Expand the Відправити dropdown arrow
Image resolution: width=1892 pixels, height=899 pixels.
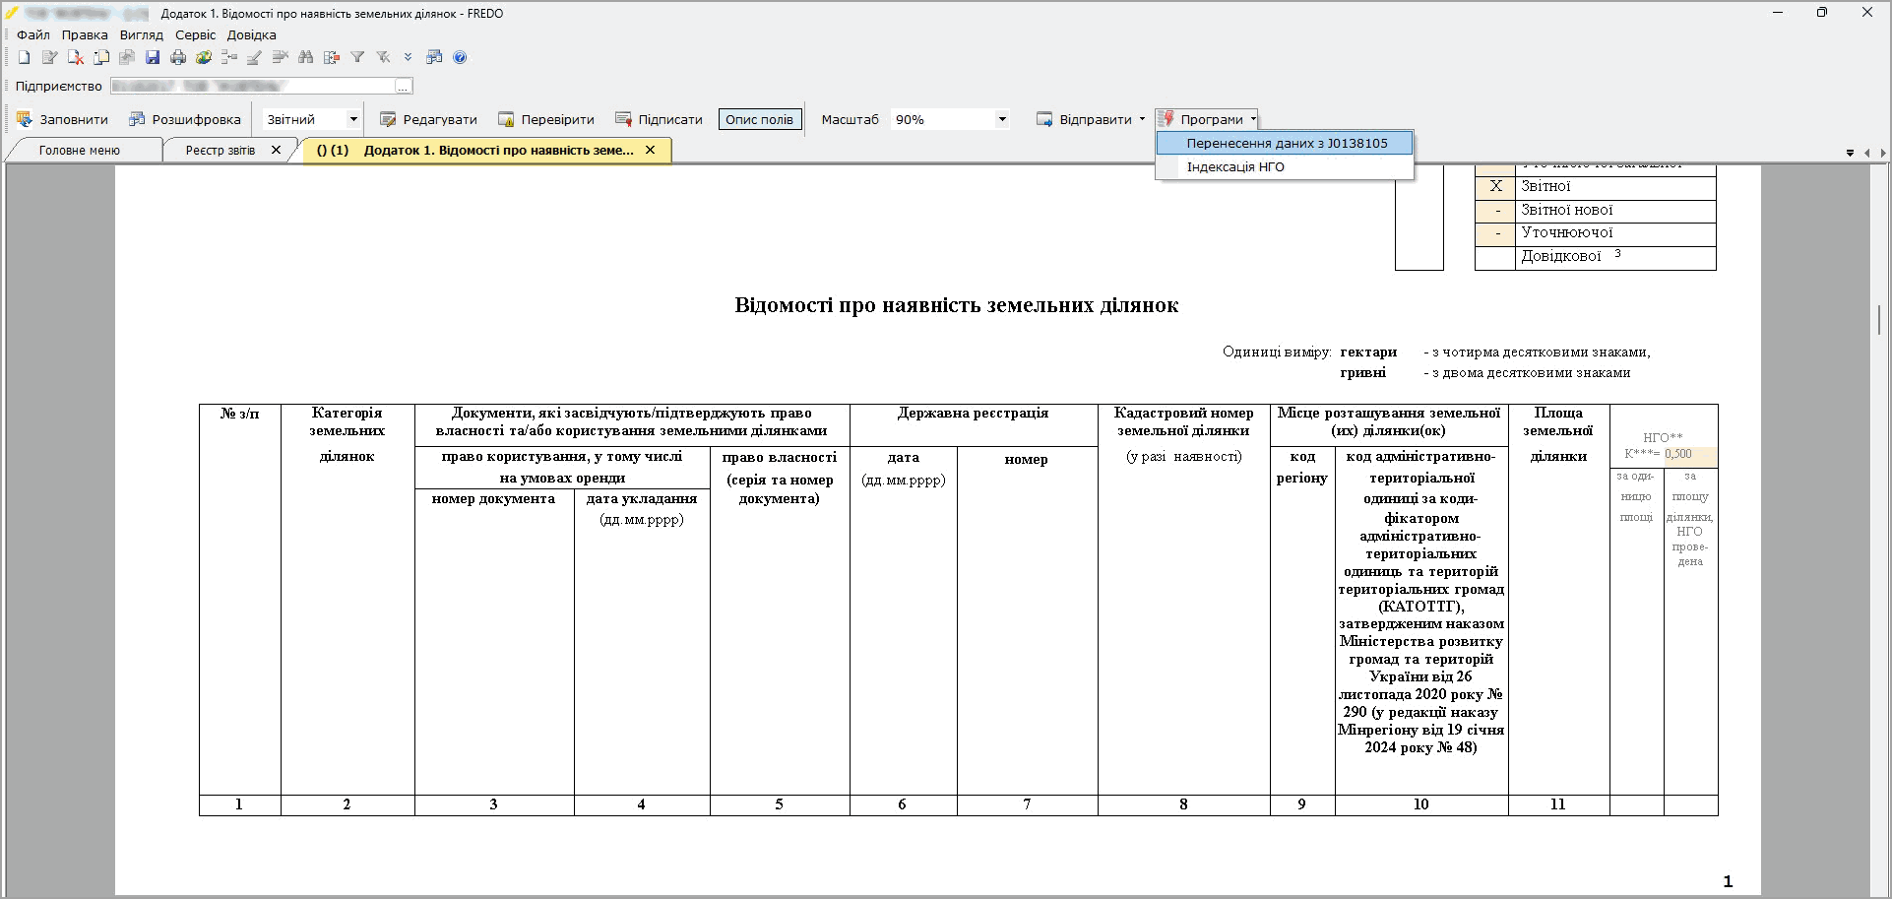(x=1142, y=120)
